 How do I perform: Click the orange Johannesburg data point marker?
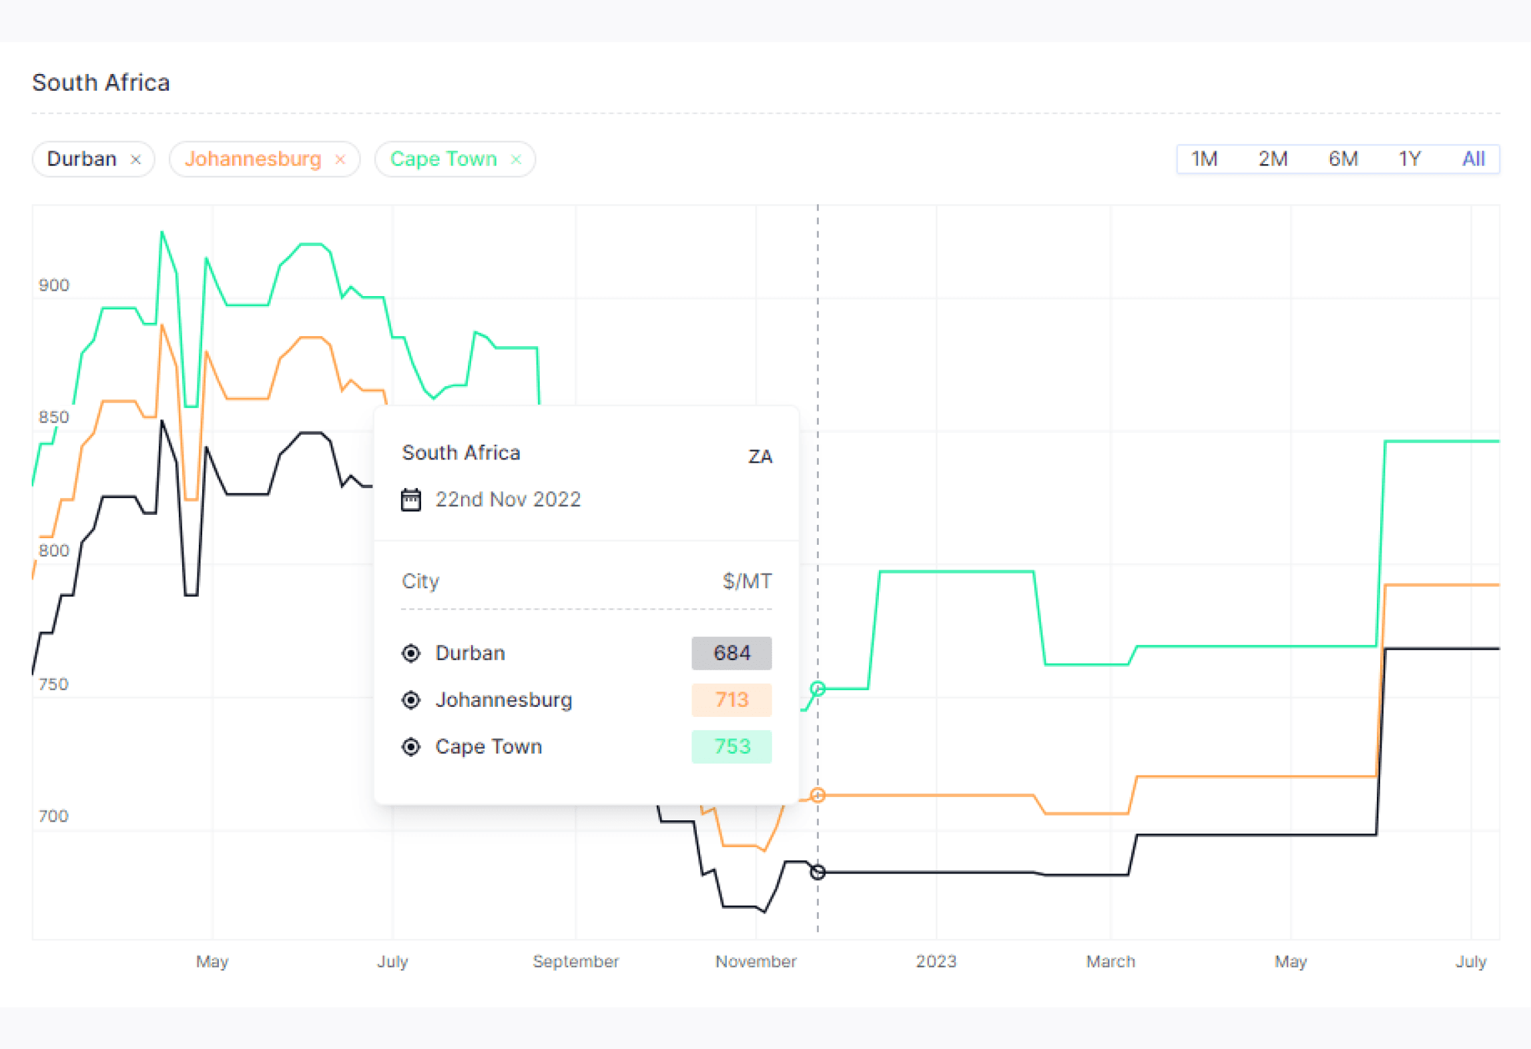pyautogui.click(x=818, y=795)
